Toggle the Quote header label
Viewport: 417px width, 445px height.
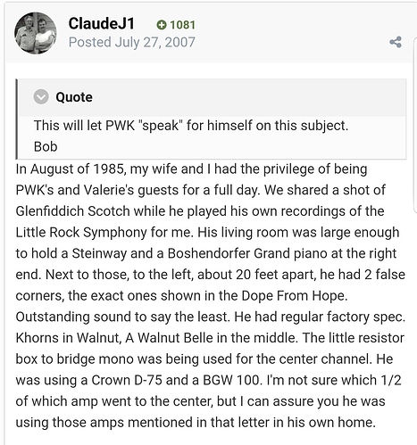74,97
